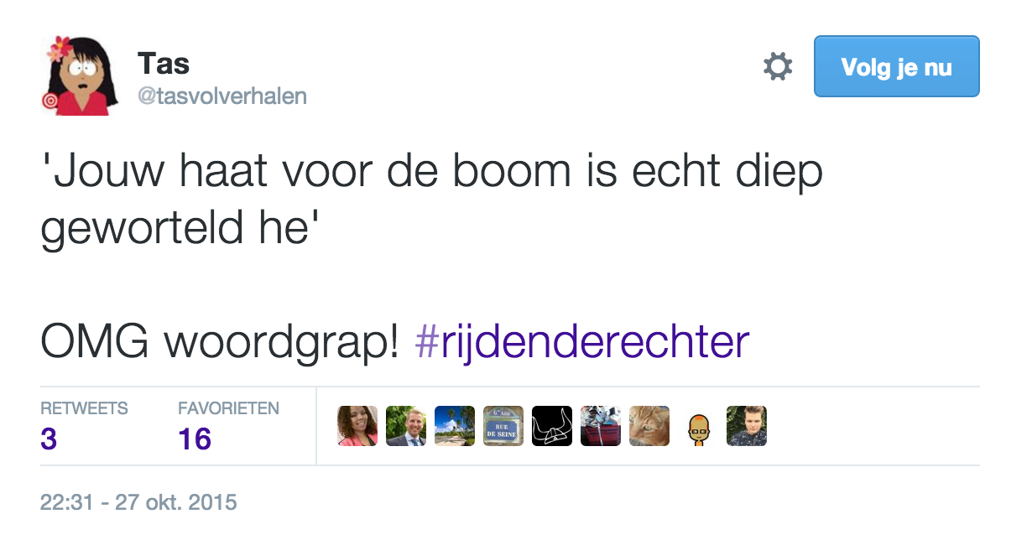The image size is (1032, 540).
Task: Click the 'Volg je nu' follow button
Action: pos(896,66)
